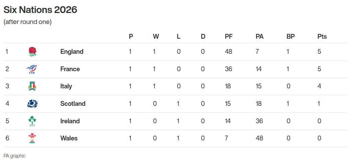
Task: Select the France team name
Action: (x=70, y=69)
